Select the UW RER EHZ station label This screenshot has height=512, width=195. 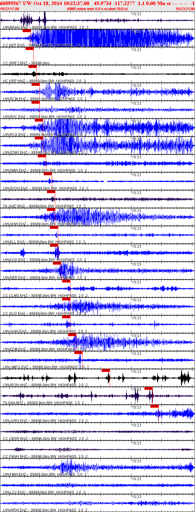(45, 278)
